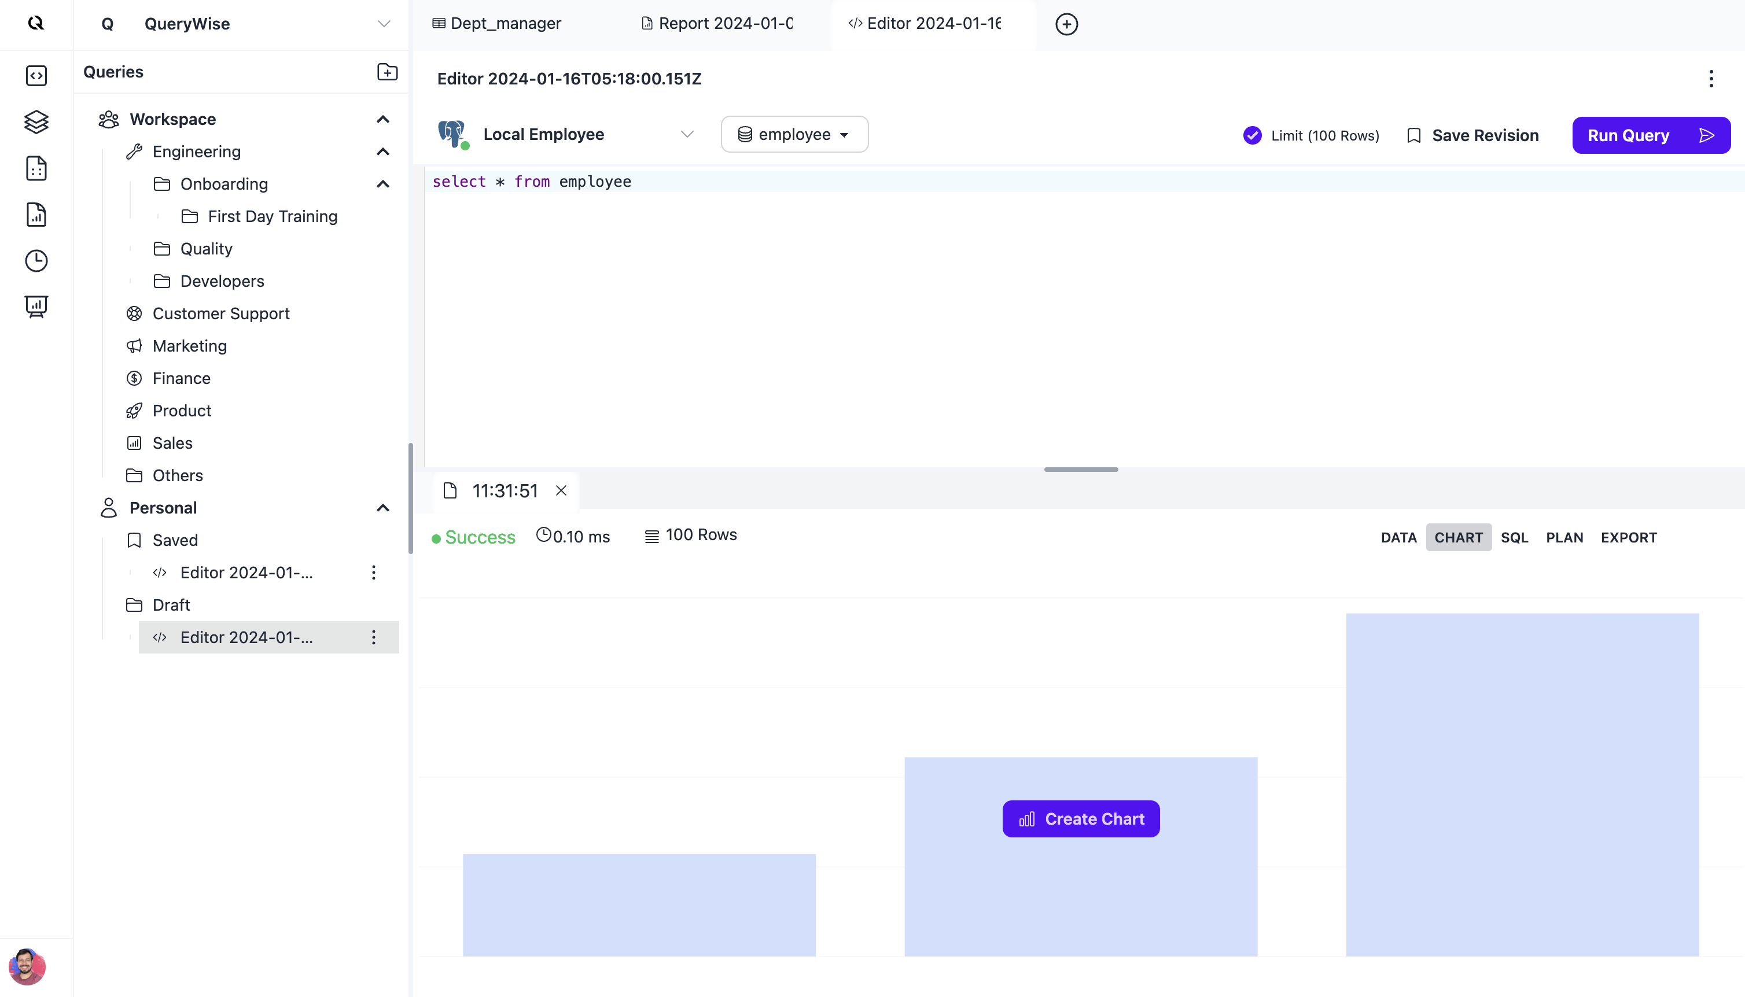The height and width of the screenshot is (997, 1745).
Task: Click the editor-results pane divider handle
Action: tap(1081, 470)
